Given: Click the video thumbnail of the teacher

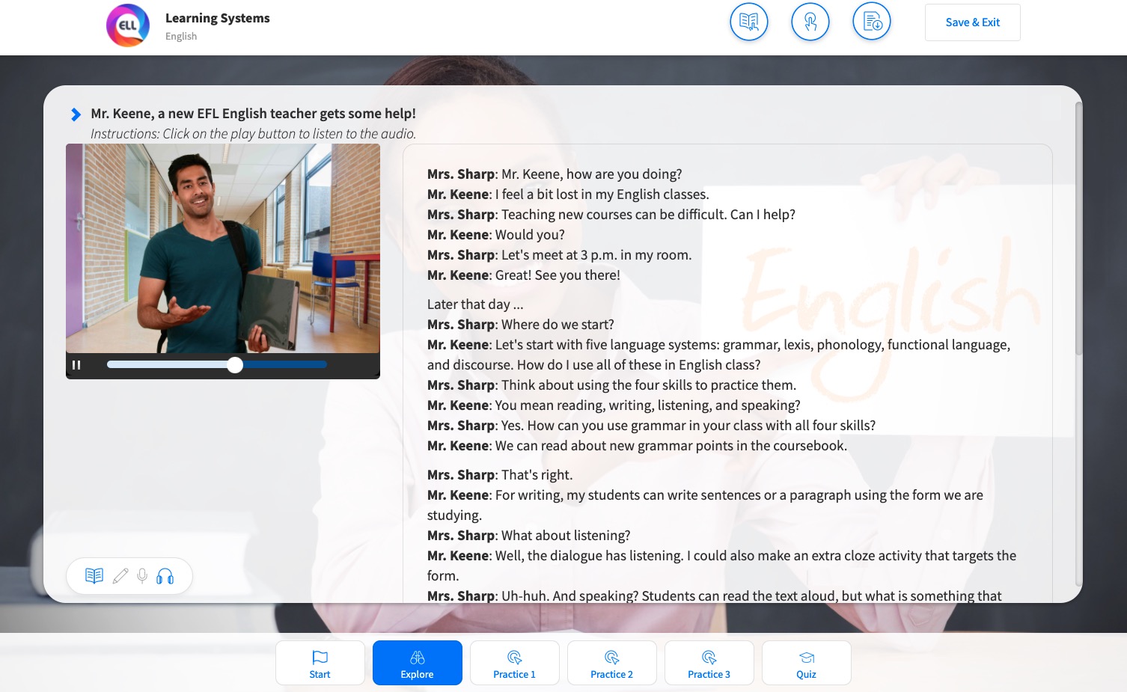Looking at the screenshot, I should (223, 248).
